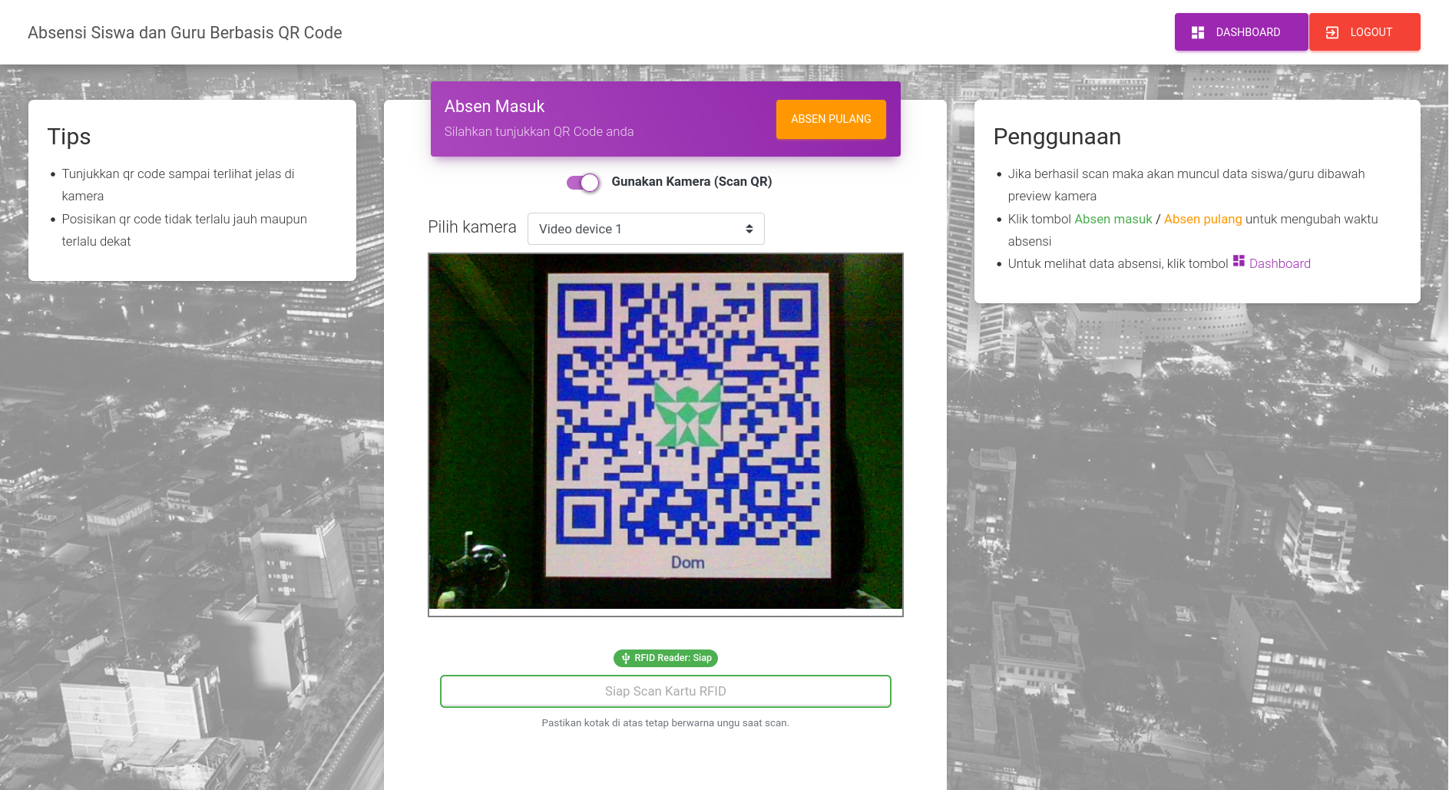Click the site title Absensi Siswa dan Guru
Image resolution: width=1449 pixels, height=790 pixels.
pos(185,32)
